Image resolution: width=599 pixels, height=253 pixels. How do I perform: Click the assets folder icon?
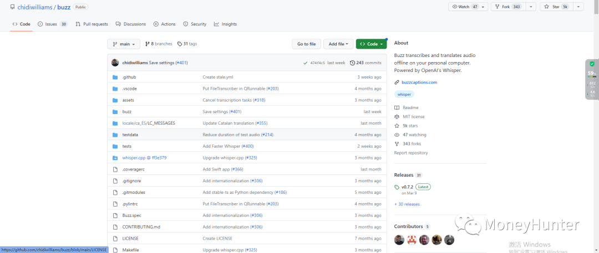[115, 100]
